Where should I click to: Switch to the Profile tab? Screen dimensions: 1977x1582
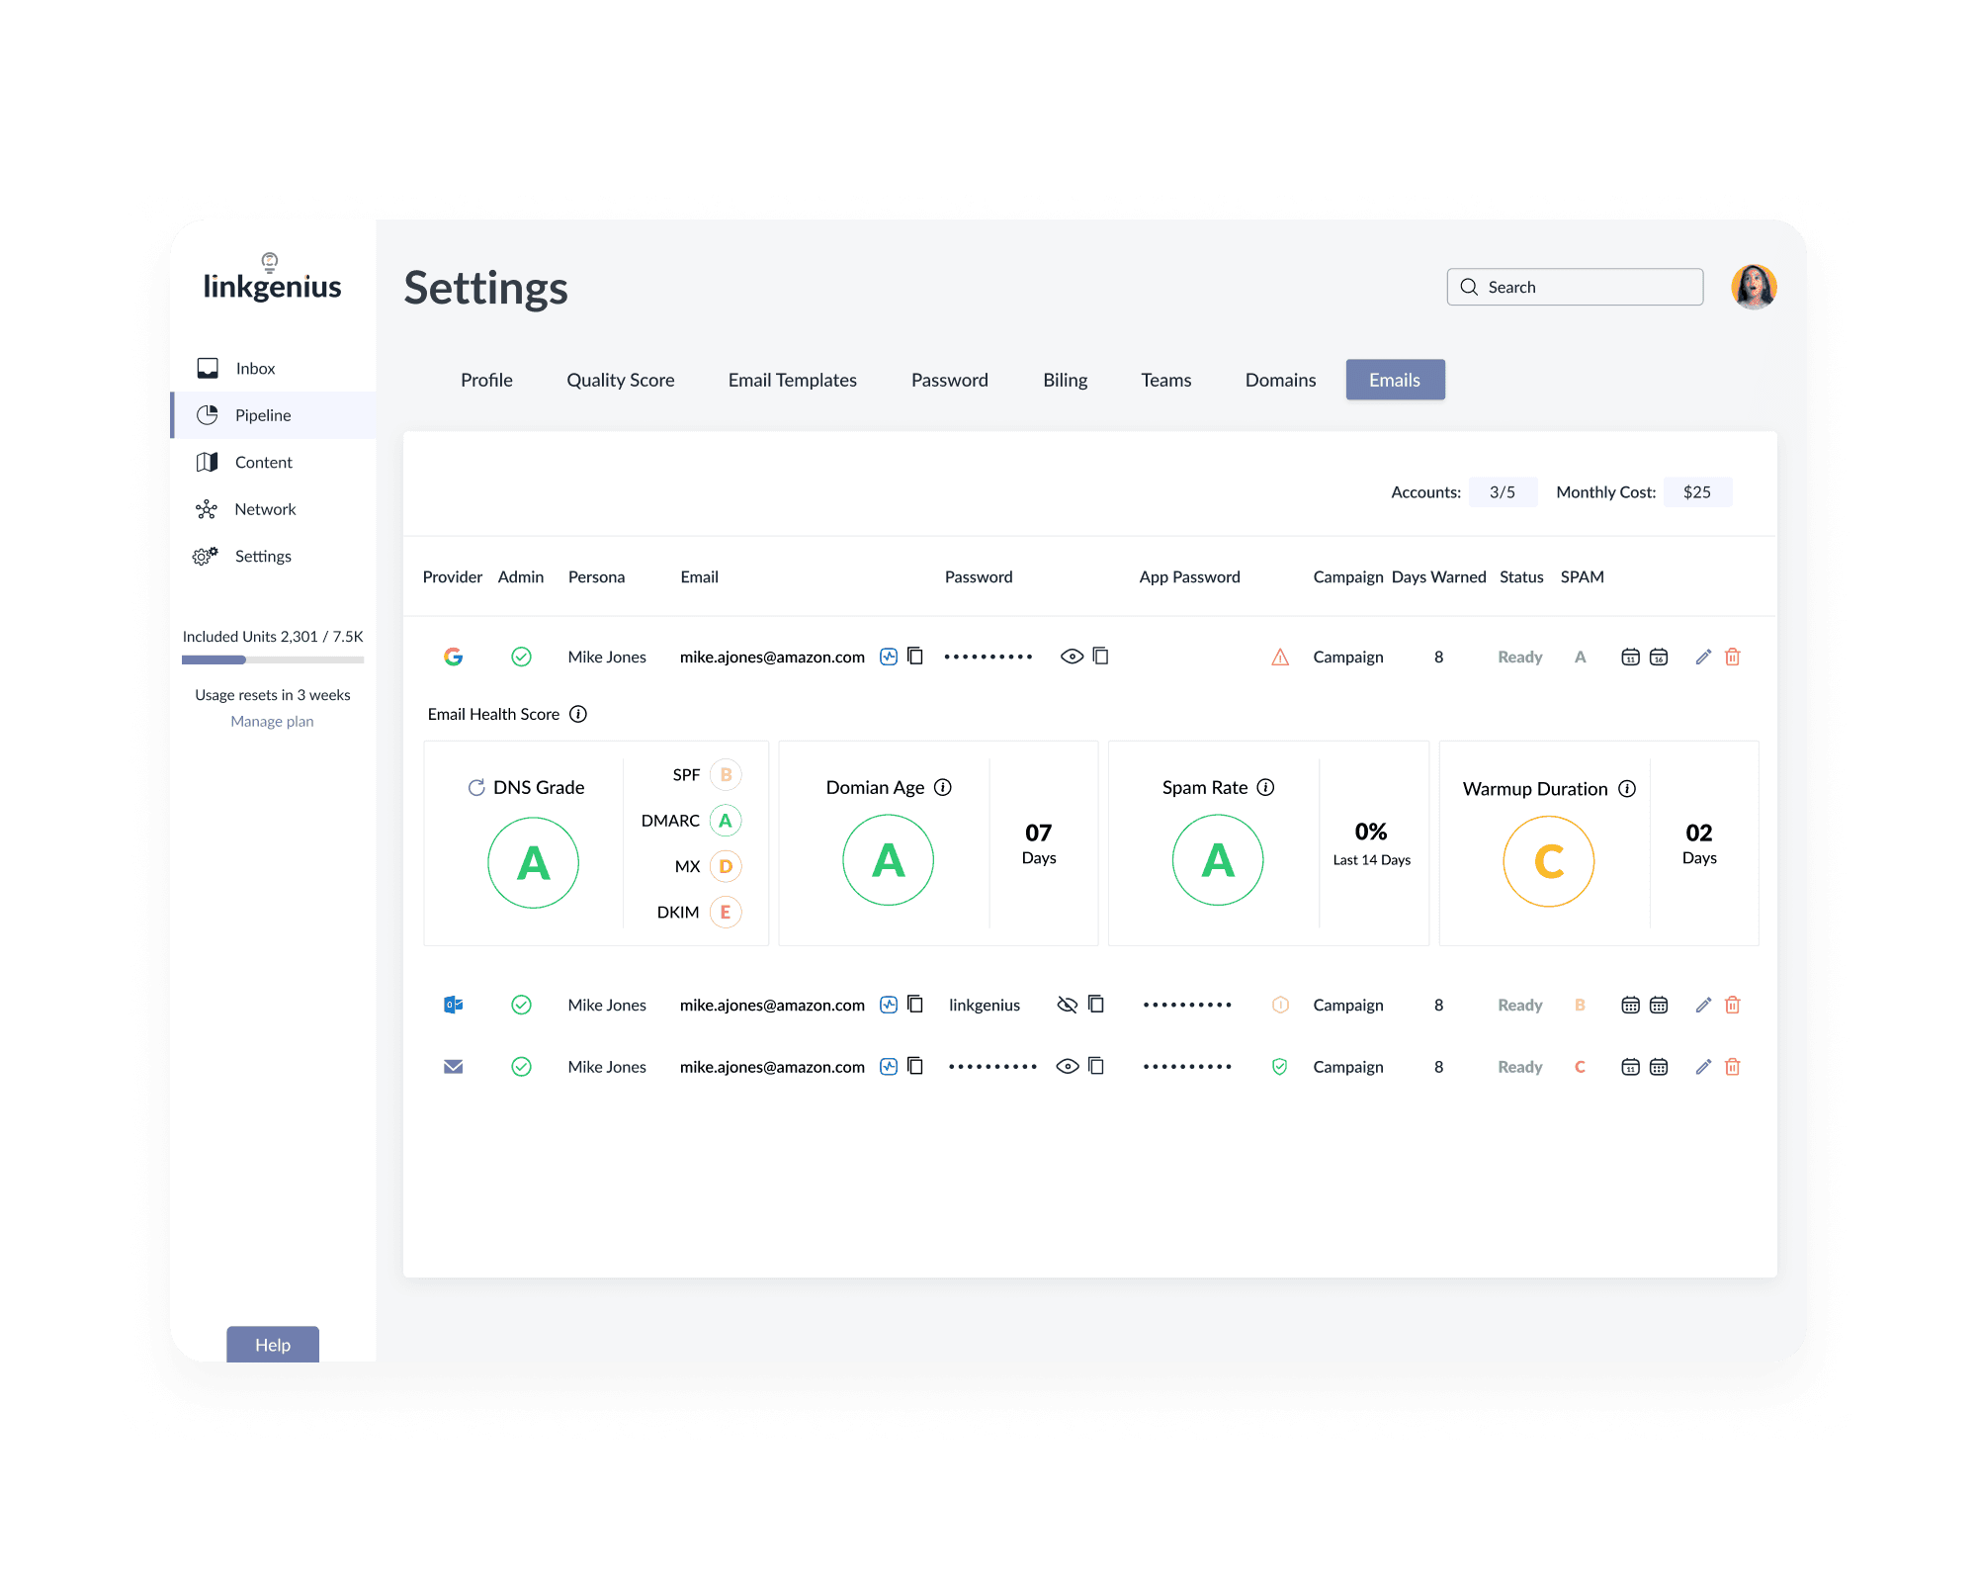pos(486,380)
